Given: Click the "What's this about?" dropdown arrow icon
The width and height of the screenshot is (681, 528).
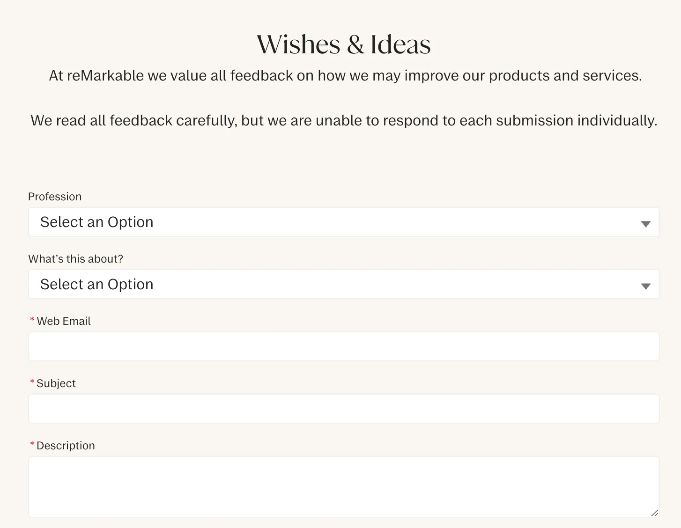Looking at the screenshot, I should 646,285.
